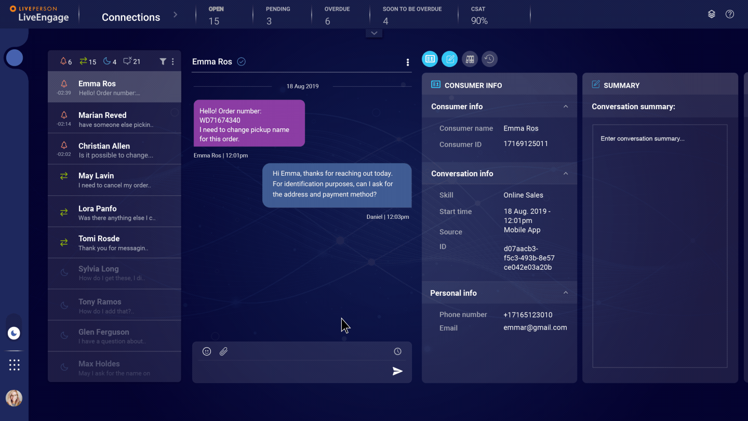This screenshot has width=748, height=421.
Task: Open Marian Reved conversation
Action: [x=114, y=118]
